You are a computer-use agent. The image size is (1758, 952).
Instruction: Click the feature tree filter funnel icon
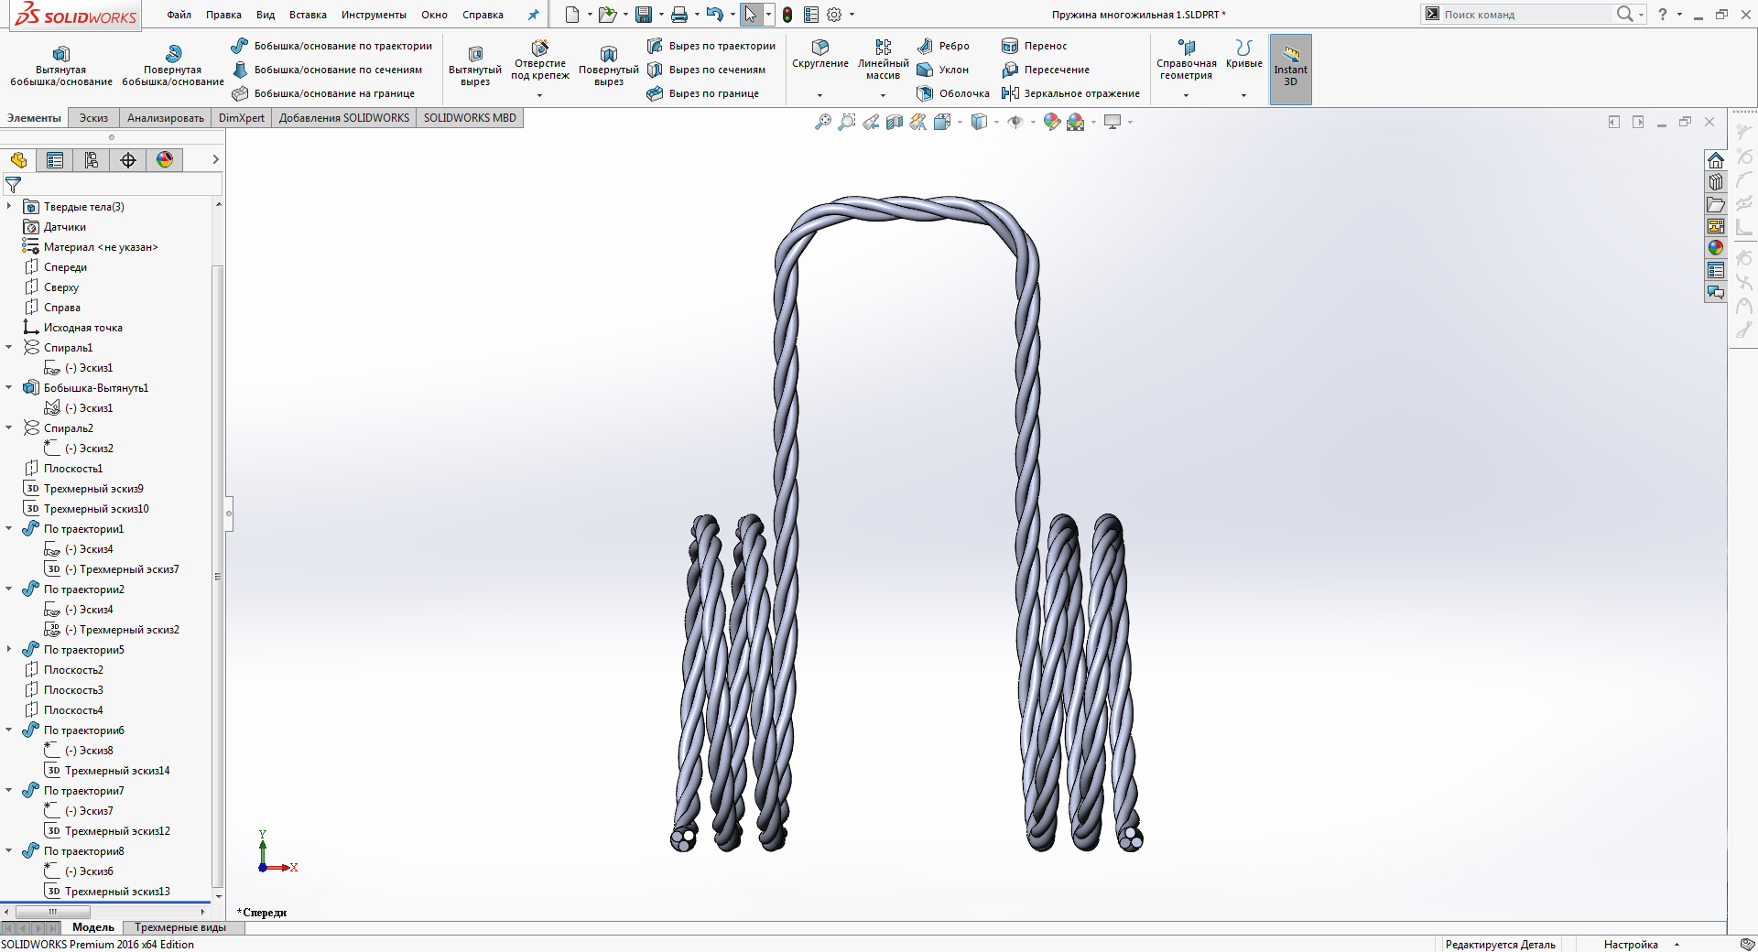point(13,185)
